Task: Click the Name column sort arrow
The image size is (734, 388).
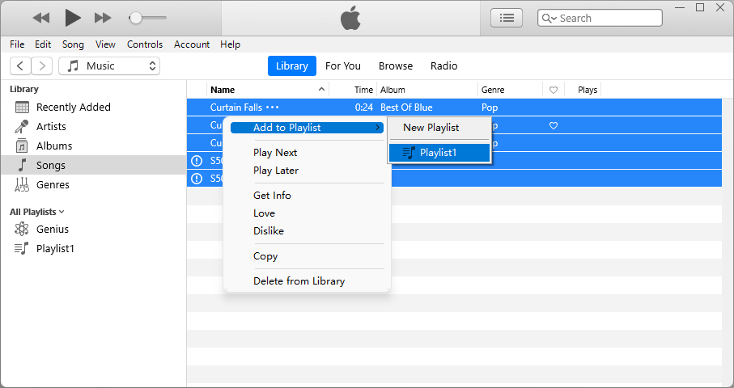Action: pos(321,90)
